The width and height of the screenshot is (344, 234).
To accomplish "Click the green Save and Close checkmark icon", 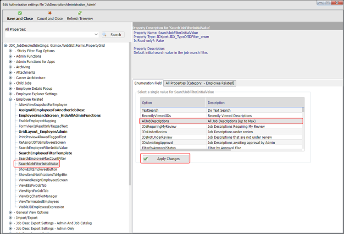I will click(20, 13).
